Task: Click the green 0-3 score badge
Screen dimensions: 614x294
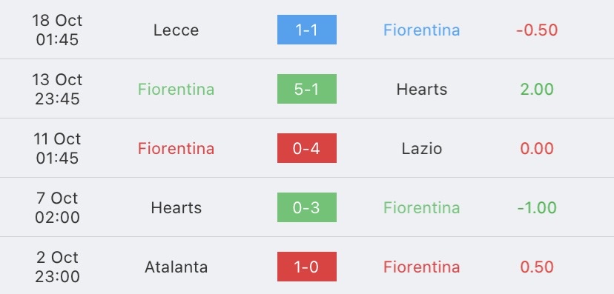Action: pyautogui.click(x=306, y=207)
